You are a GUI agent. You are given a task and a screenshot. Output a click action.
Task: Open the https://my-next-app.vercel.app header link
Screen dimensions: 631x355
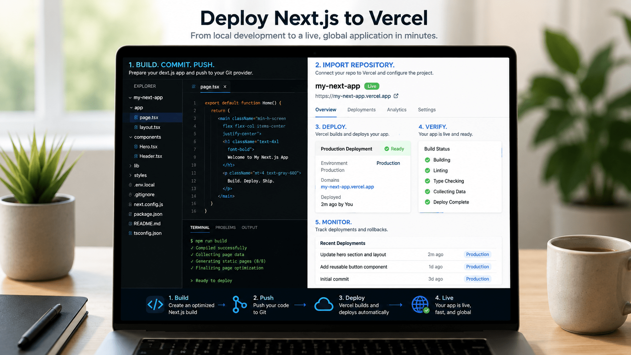point(353,96)
